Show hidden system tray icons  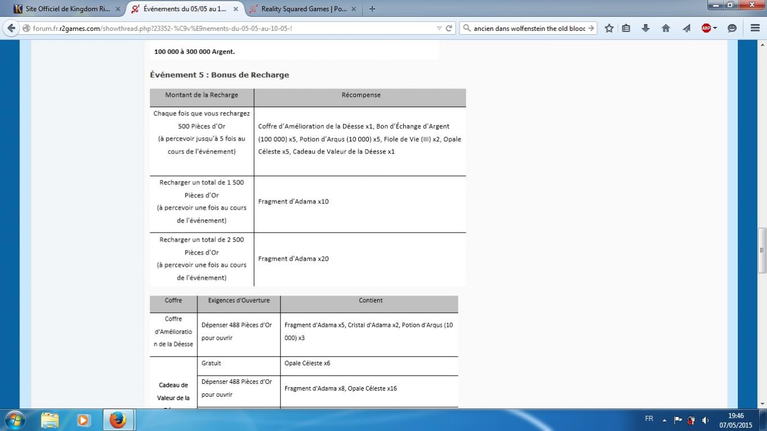(664, 420)
